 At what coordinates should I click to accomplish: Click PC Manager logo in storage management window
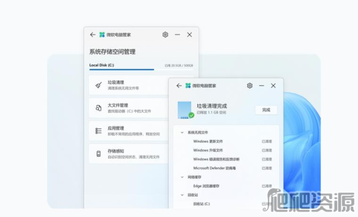[x=102, y=35]
